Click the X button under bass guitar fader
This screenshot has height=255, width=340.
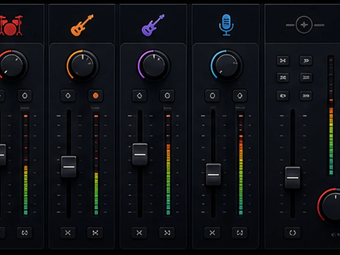pyautogui.click(x=68, y=233)
